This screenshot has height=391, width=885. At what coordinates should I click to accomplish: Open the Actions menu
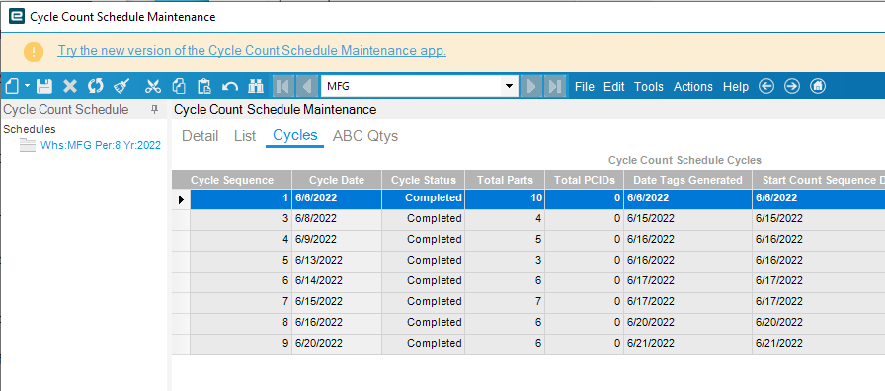click(x=693, y=86)
